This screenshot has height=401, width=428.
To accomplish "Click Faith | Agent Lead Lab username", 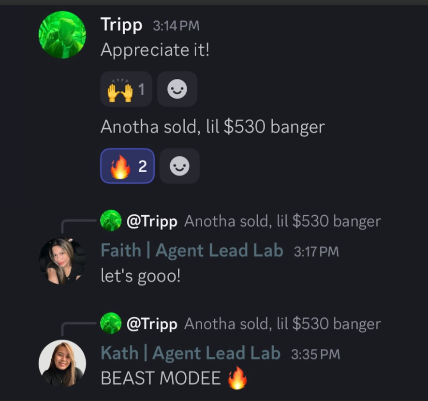I will pos(192,250).
